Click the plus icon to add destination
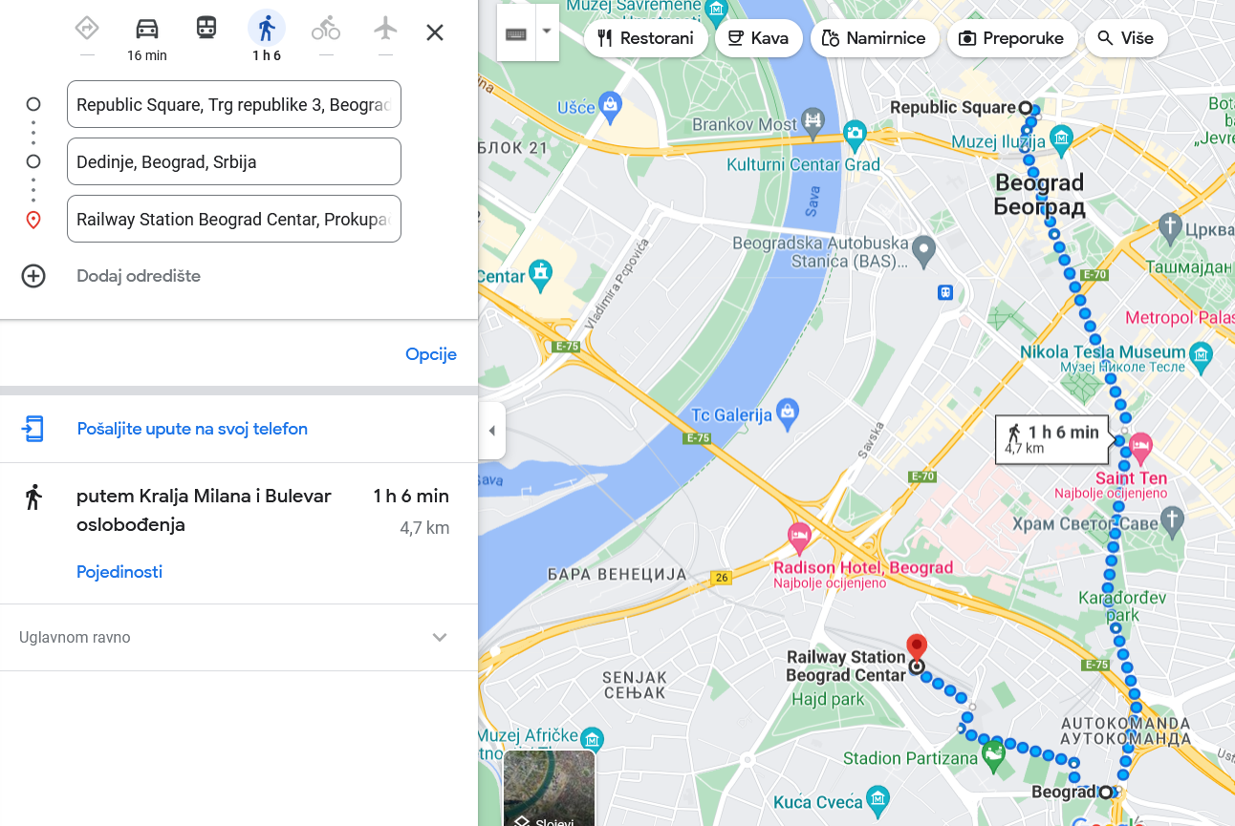Screen dimensions: 1235x826 pos(33,276)
